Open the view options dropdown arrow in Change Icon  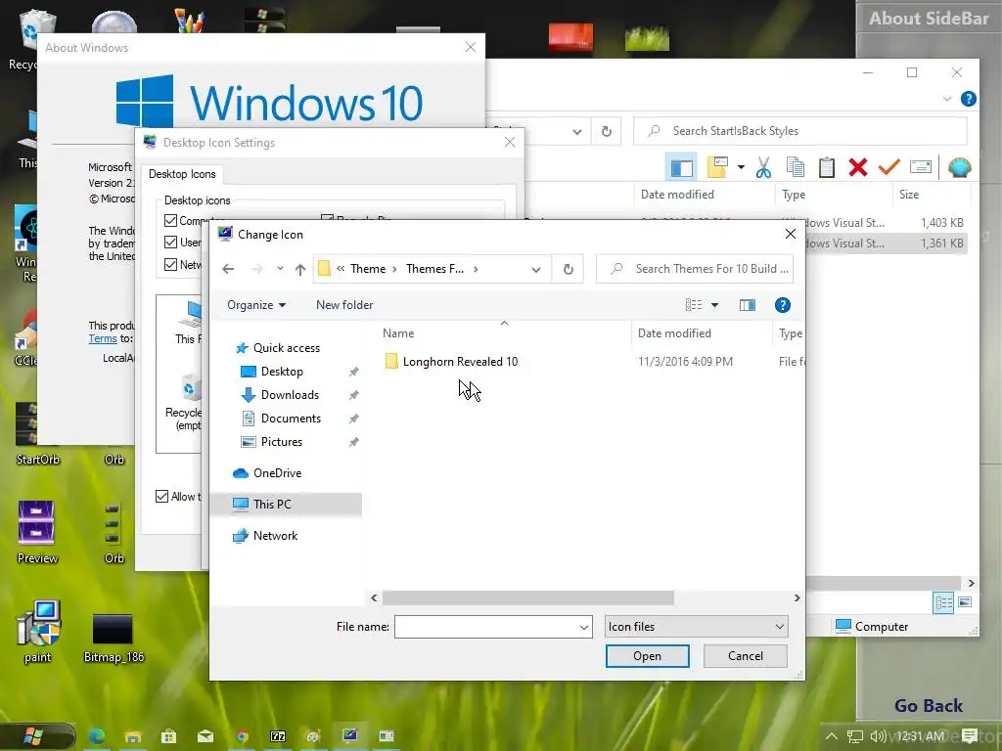(714, 305)
